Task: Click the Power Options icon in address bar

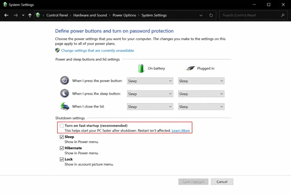Action: coord(38,15)
